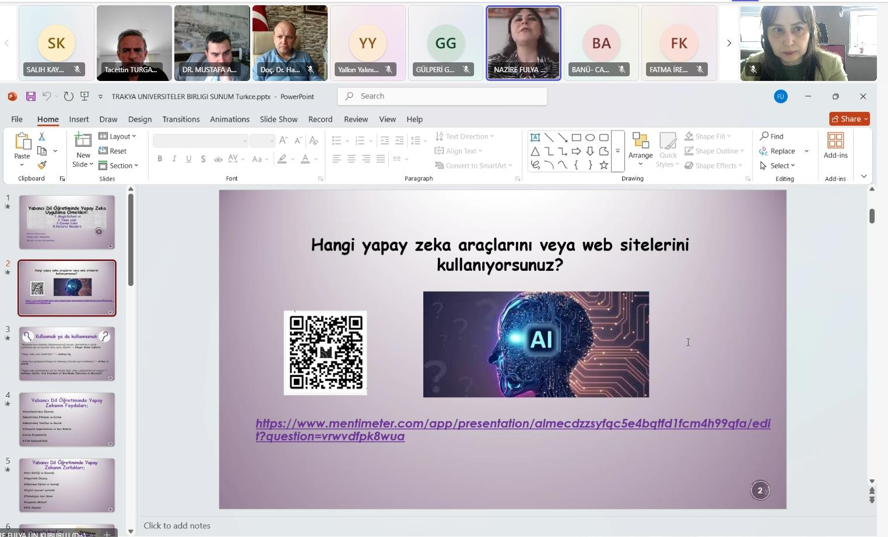
Task: Expand the Select dropdown in Editing
Action: 778,165
